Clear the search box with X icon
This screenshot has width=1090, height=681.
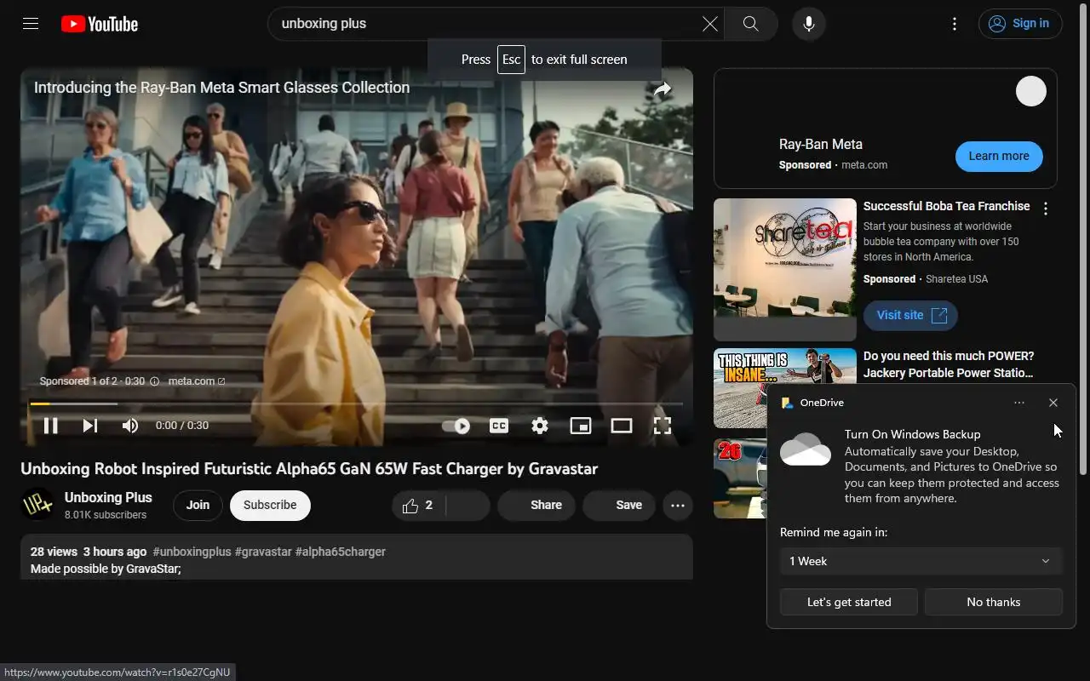(709, 24)
